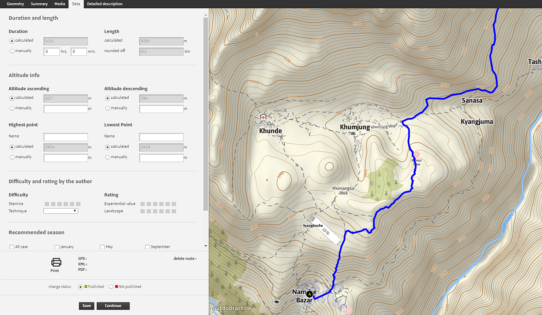The width and height of the screenshot is (542, 315).
Task: Click the helicopter icon near Namche Bazar
Action: 276,302
